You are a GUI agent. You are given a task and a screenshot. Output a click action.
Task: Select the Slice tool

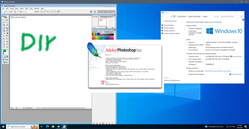7,25
